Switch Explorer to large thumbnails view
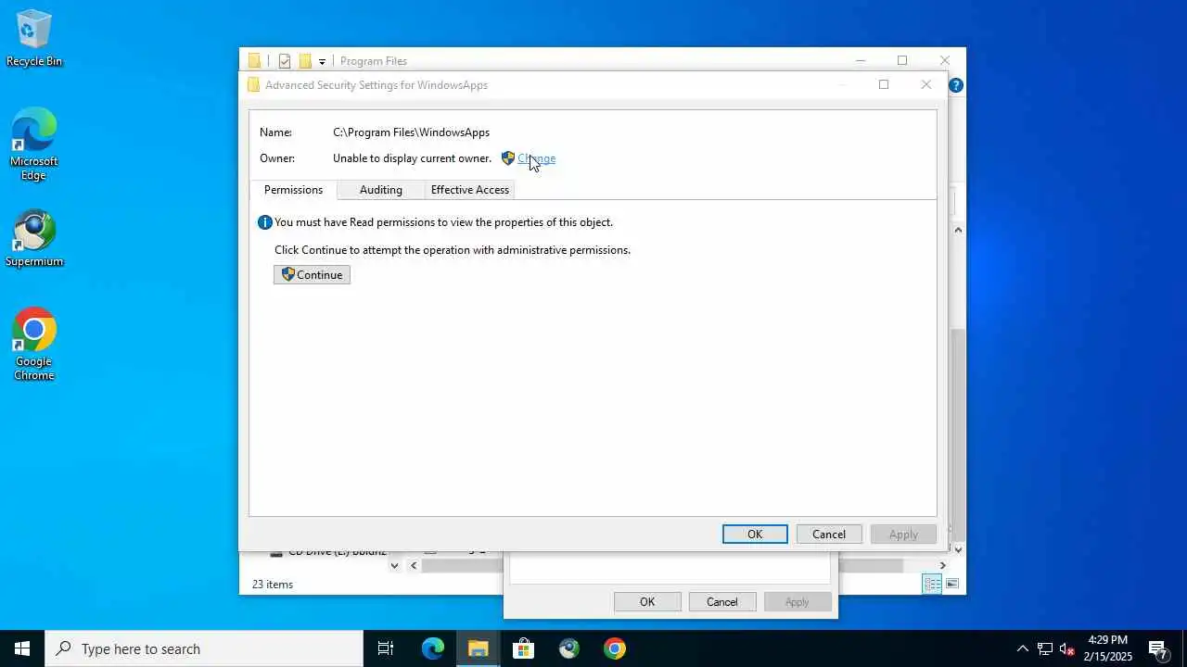1187x667 pixels. 951,584
